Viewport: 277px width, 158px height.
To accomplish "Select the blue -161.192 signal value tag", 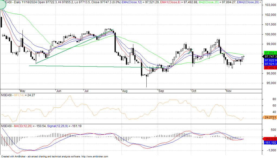I will coord(269,143).
